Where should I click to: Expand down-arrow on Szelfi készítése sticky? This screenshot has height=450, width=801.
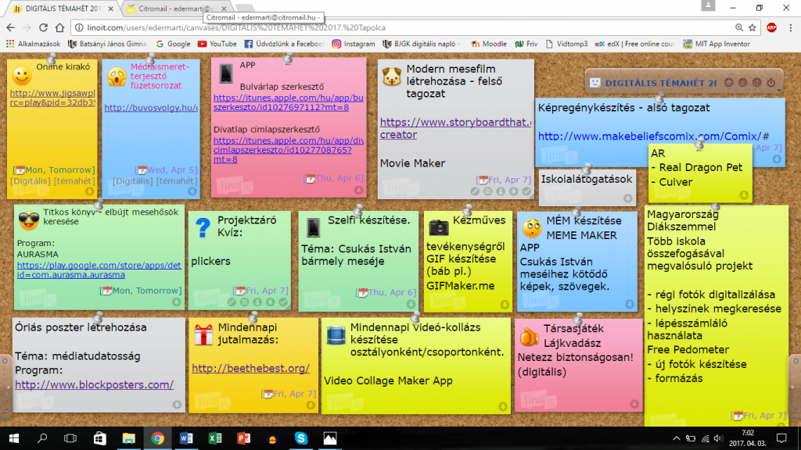pyautogui.click(x=411, y=304)
